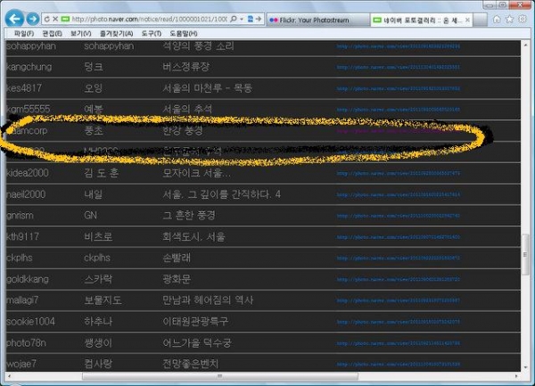Image resolution: width=535 pixels, height=386 pixels.
Task: Click the horizontal scrollbar thumb
Action: click(x=220, y=376)
